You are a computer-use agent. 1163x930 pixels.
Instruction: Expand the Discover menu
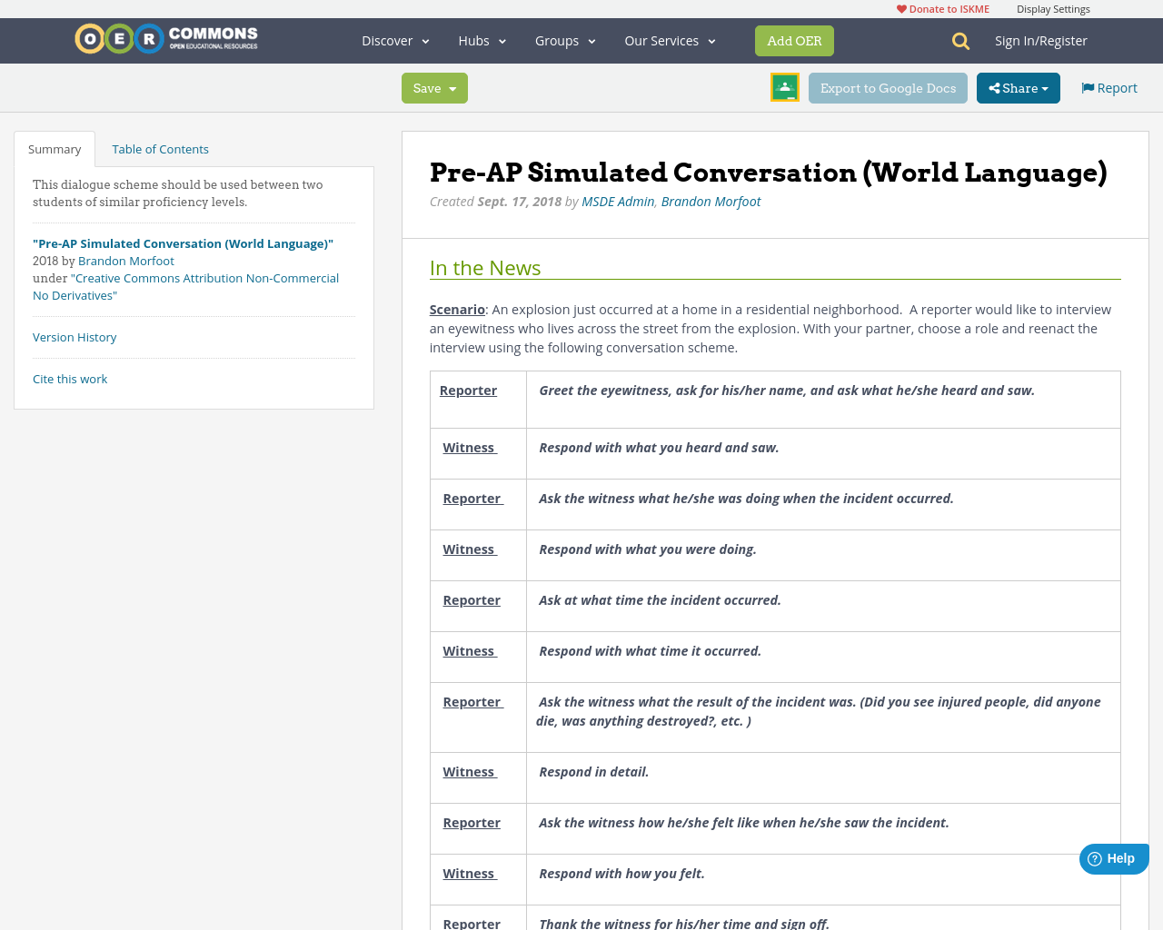[390, 40]
